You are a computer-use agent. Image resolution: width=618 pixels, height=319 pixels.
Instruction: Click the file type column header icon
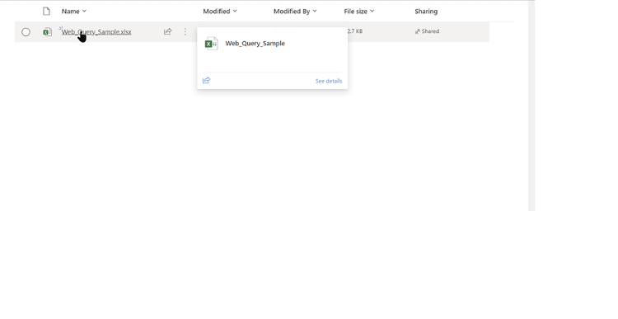tap(46, 12)
